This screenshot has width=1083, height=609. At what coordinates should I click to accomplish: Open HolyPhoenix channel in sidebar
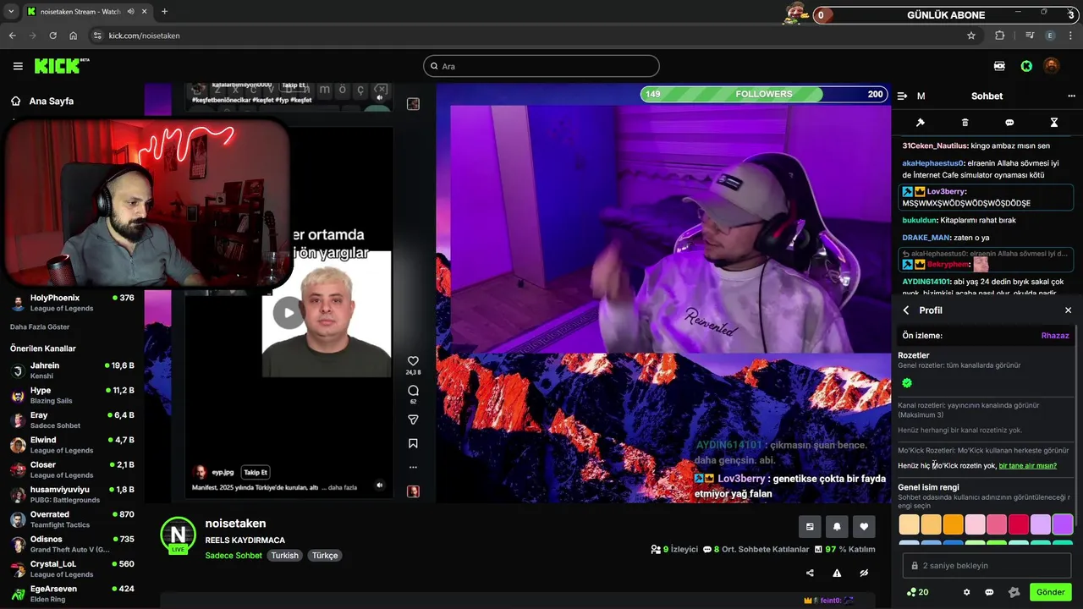tap(72, 303)
